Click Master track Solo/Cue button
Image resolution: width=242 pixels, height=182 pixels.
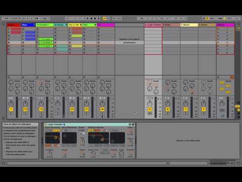222,110
